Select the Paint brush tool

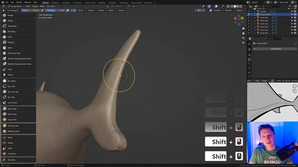[x=19, y=70]
